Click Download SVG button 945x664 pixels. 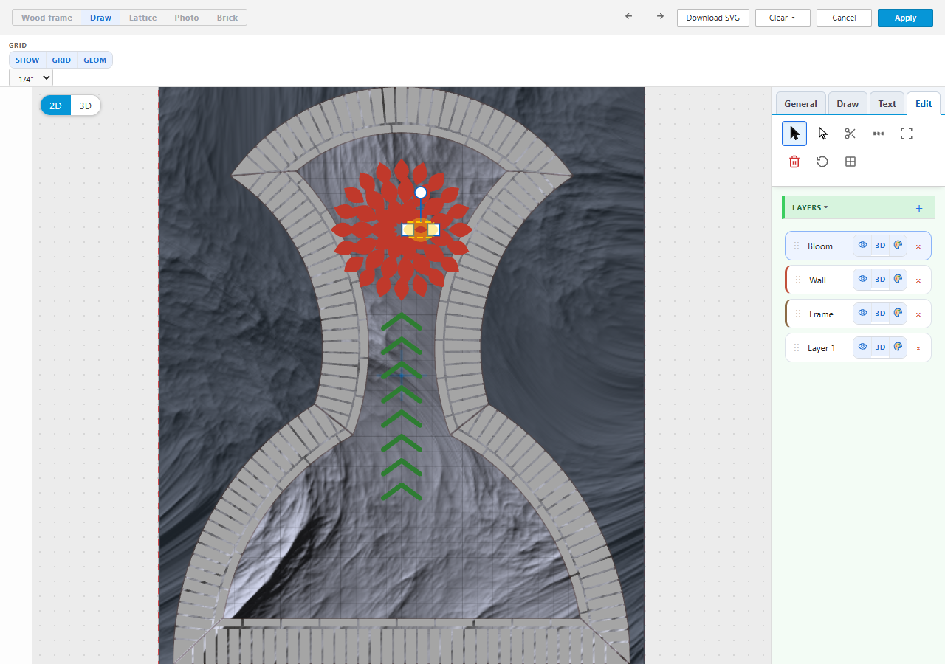coord(713,18)
